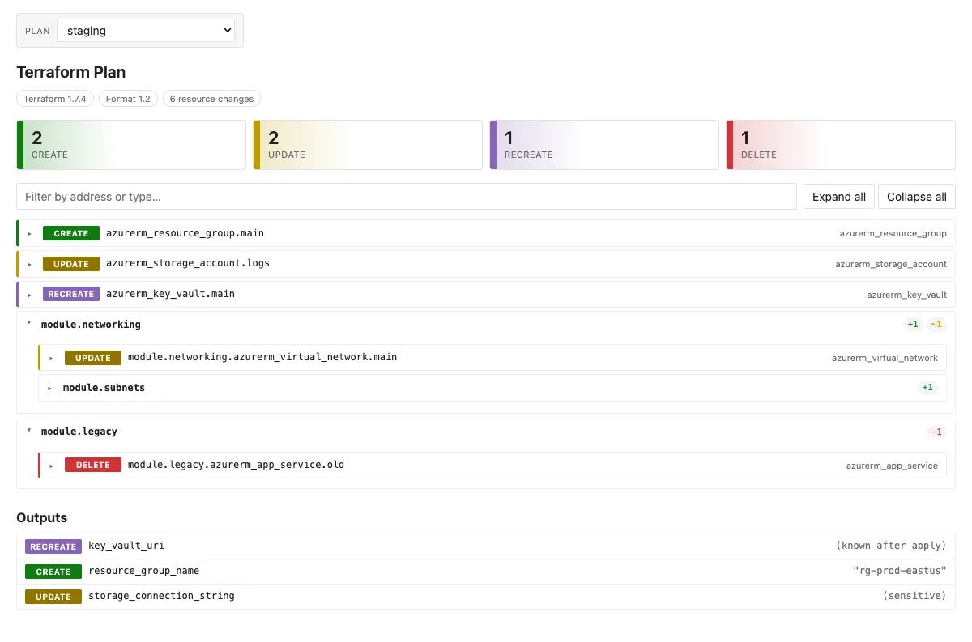Click the ~1 count badge on module.networking
This screenshot has height=642, width=972.
tap(936, 324)
